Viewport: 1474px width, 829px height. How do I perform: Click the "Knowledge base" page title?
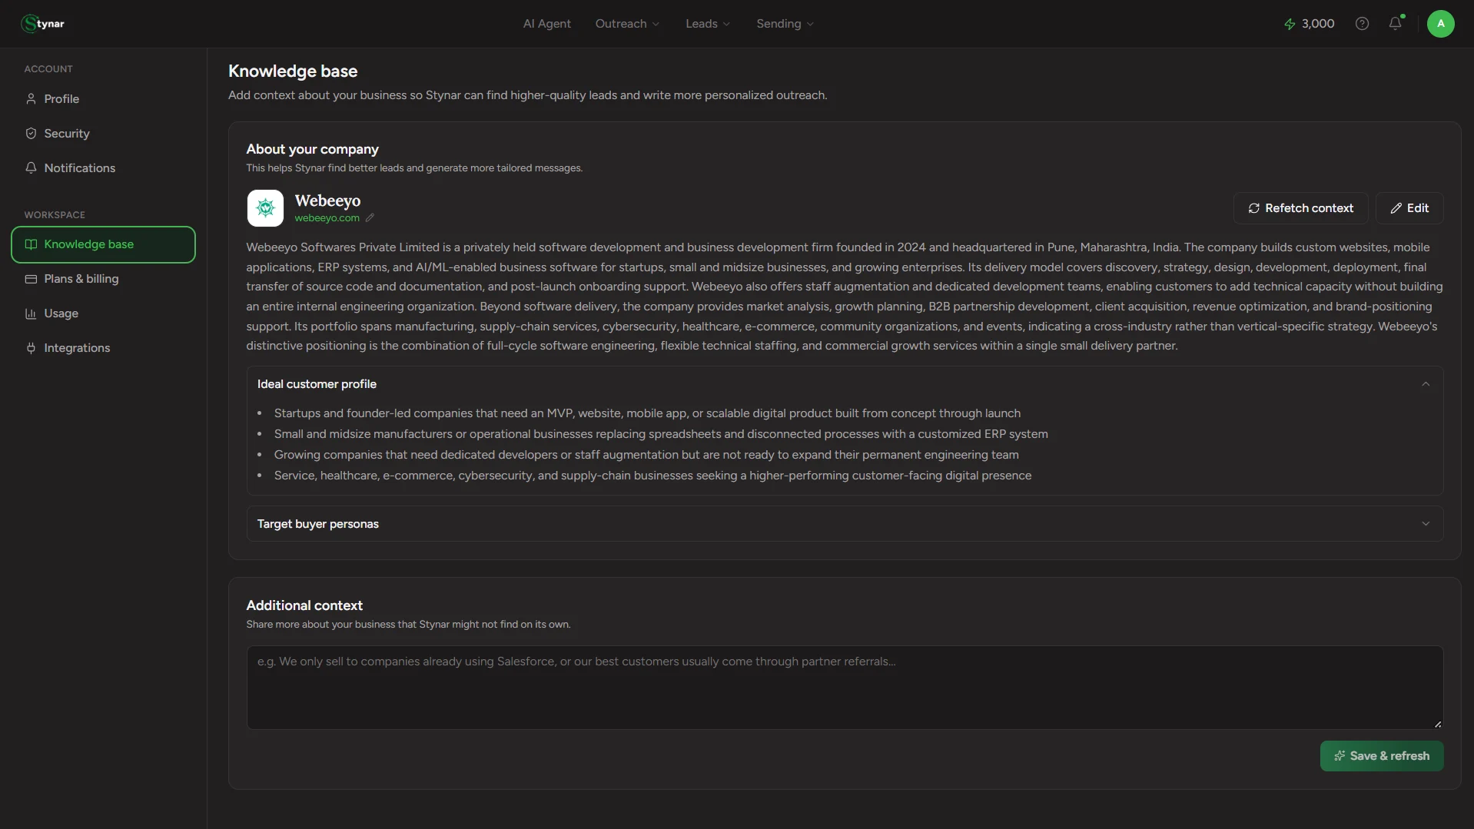point(293,71)
